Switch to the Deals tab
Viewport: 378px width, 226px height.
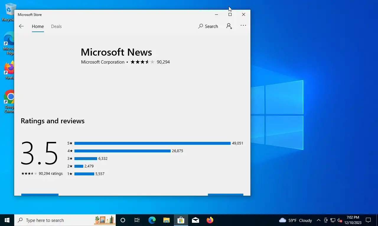56,26
